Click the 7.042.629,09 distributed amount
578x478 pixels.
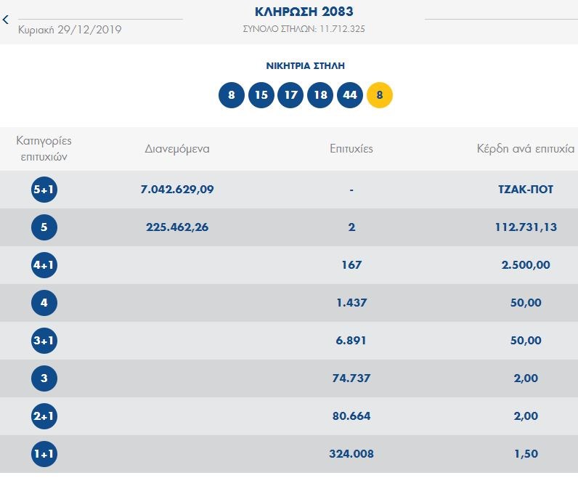[177, 190]
